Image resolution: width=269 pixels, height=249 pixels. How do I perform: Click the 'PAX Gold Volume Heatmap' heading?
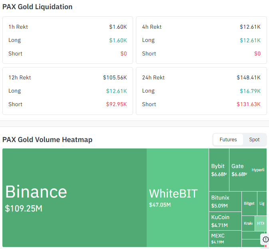(x=47, y=140)
